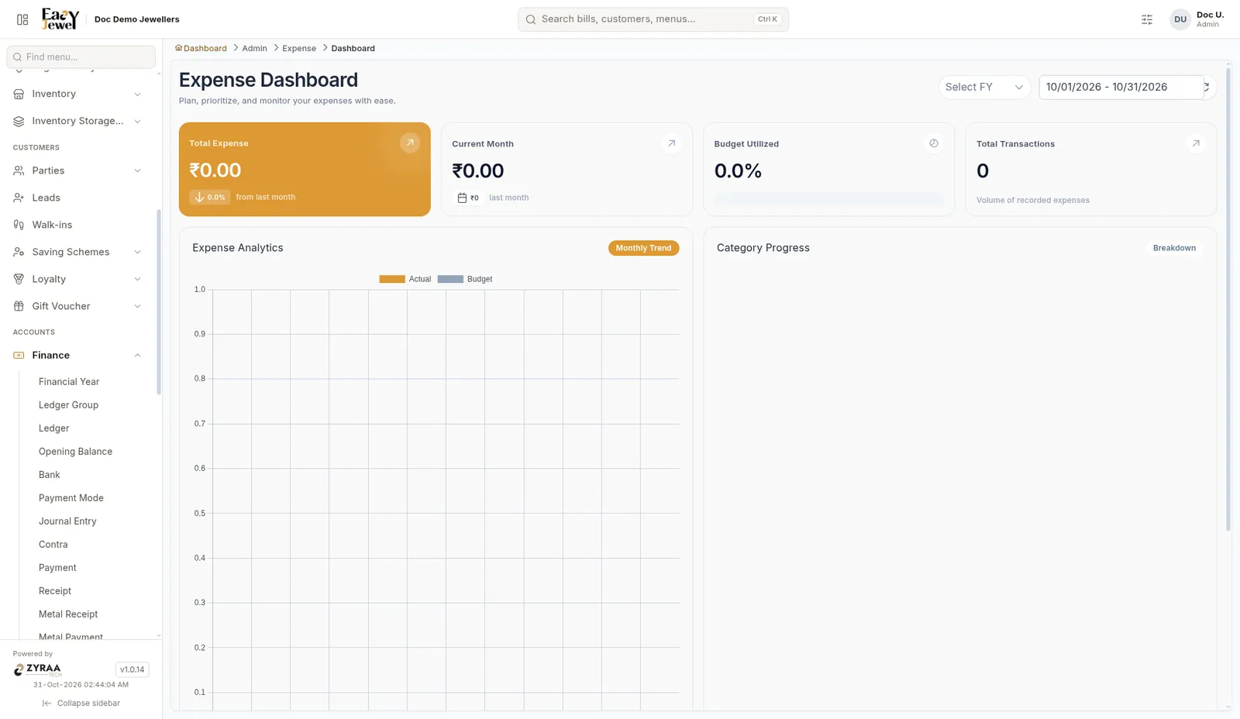The width and height of the screenshot is (1240, 719).
Task: Click the home icon in breadcrumb
Action: [x=178, y=48]
